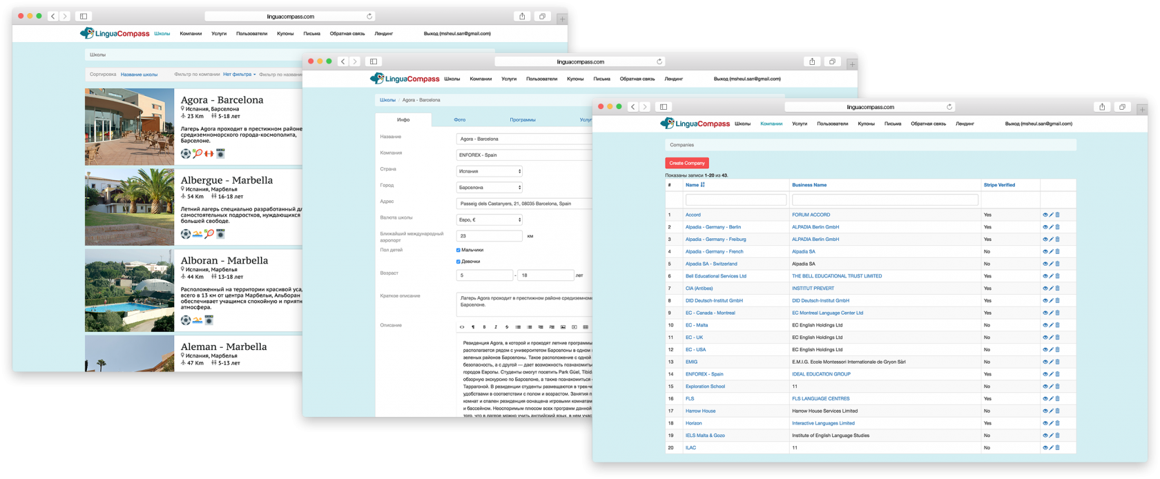Click the airport distance field showing 23
1160x479 pixels.
(489, 236)
